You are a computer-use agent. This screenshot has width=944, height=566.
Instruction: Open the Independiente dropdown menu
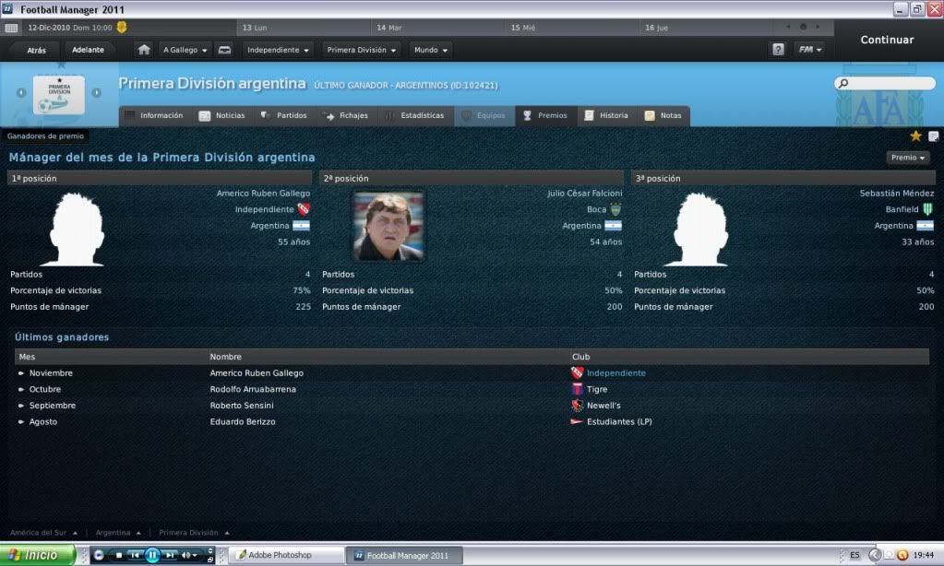pos(278,50)
